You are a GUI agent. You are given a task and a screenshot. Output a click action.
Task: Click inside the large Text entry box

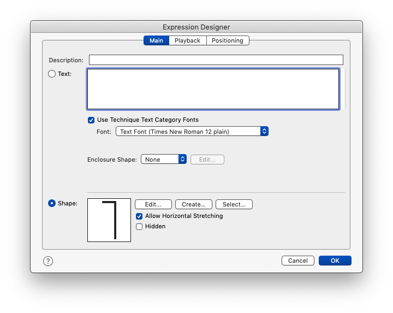click(x=213, y=89)
